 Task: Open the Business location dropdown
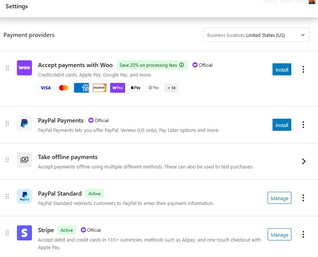(256, 34)
